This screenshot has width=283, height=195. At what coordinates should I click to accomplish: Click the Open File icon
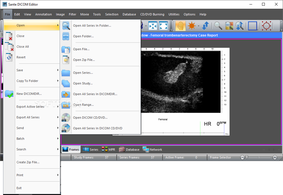click(66, 49)
